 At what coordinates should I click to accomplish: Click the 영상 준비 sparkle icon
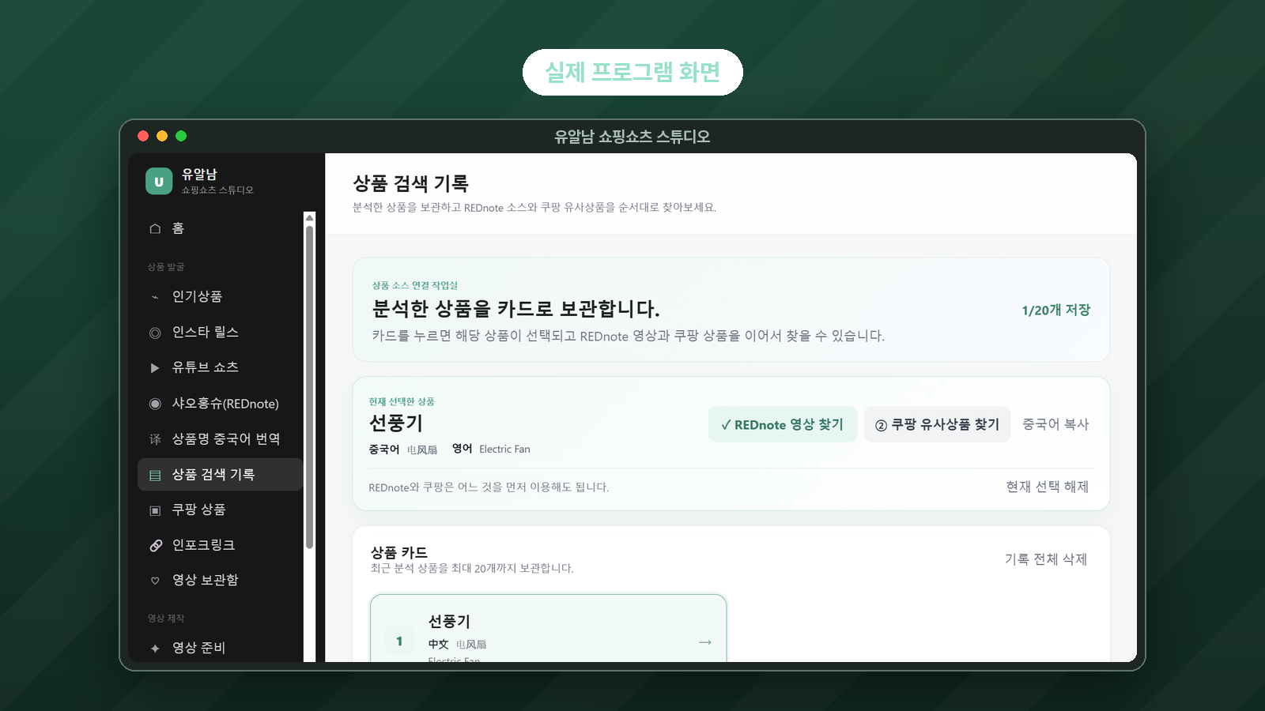155,649
